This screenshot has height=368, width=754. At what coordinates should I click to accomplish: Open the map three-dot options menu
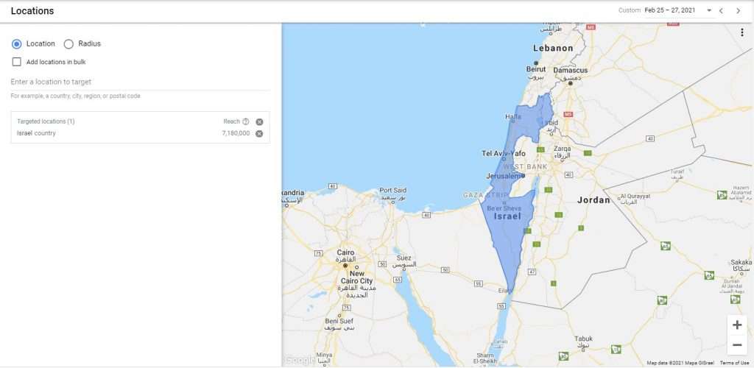click(742, 32)
